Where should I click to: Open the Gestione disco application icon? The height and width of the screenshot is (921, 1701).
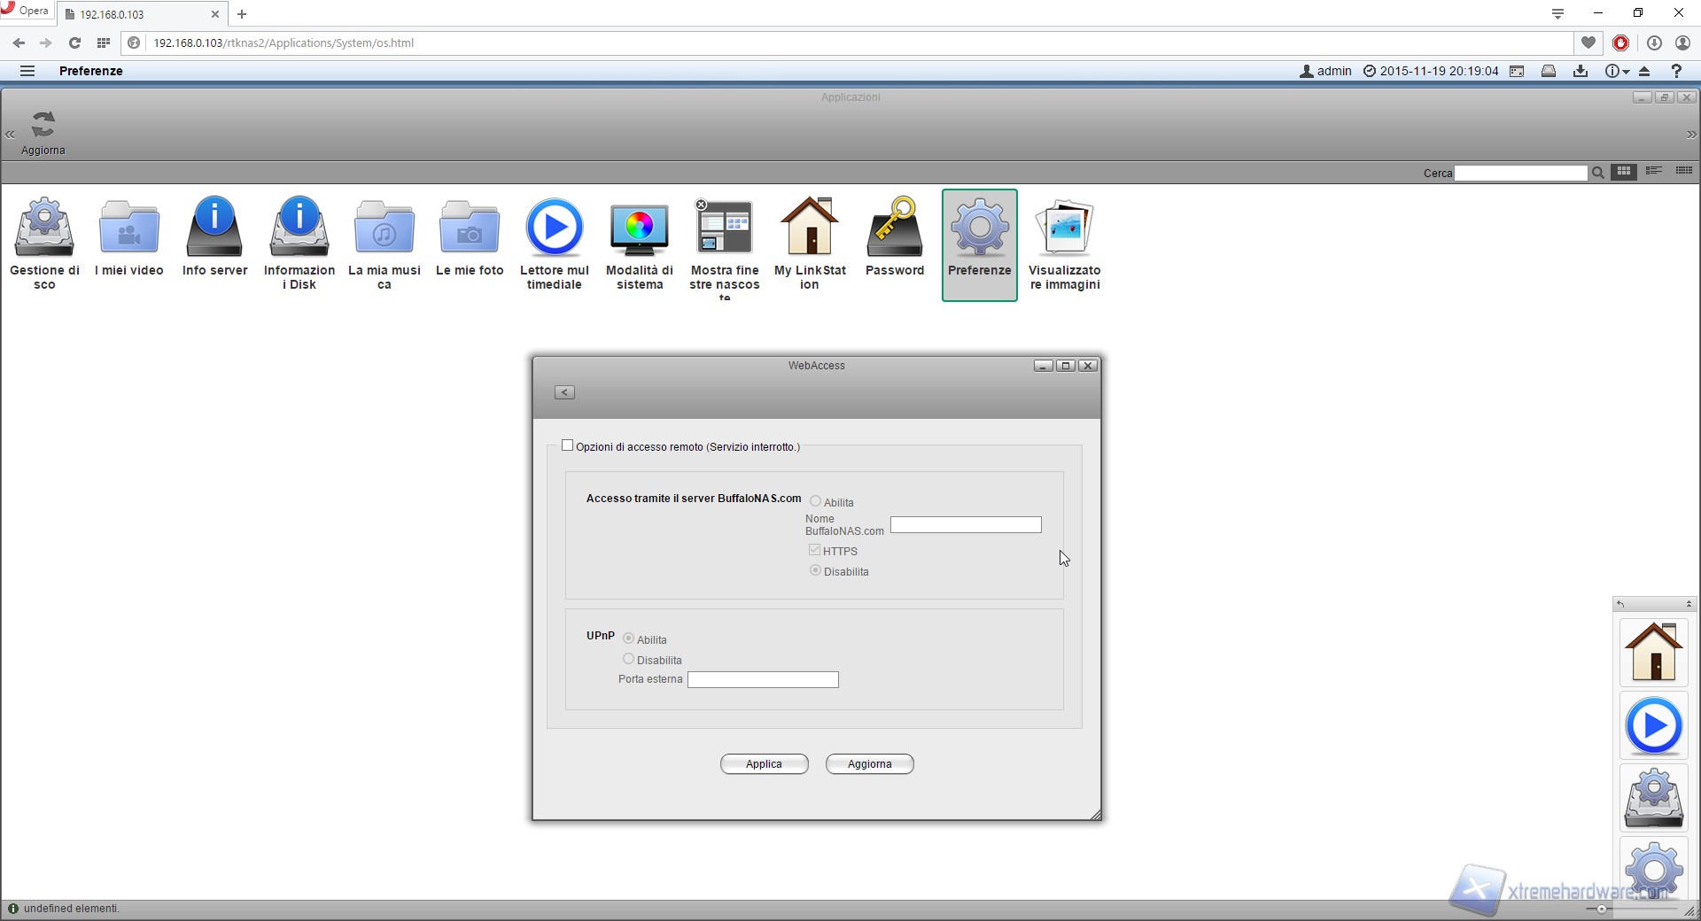pyautogui.click(x=44, y=228)
